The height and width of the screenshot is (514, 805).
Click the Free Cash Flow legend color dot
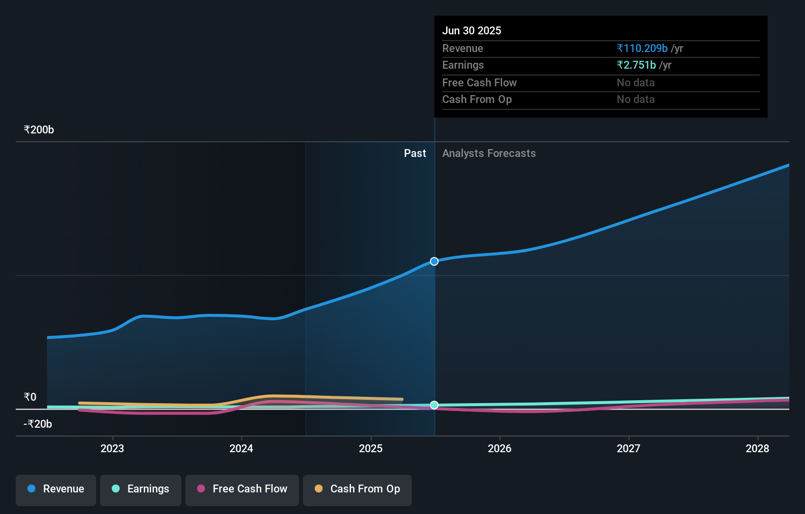click(x=200, y=489)
